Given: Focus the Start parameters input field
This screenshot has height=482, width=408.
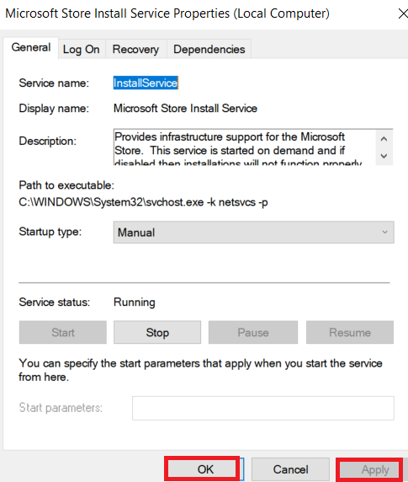Looking at the screenshot, I should [263, 408].
